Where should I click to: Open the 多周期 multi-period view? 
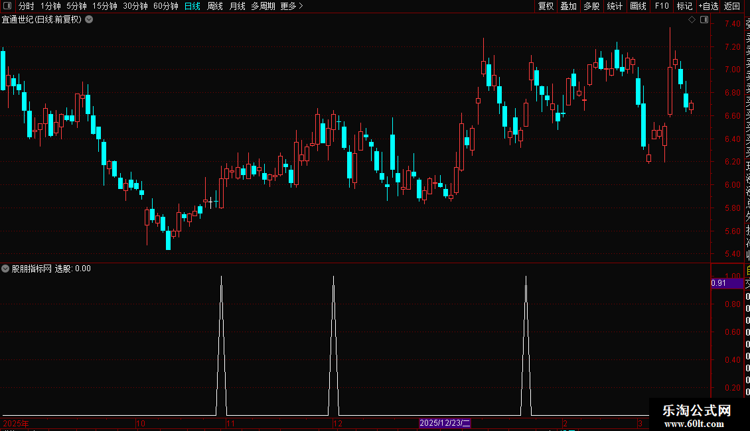coord(263,6)
